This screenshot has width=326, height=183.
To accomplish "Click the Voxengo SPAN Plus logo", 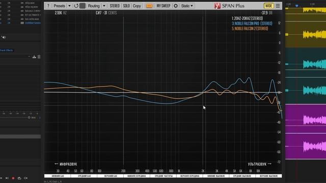I will coord(229,6).
